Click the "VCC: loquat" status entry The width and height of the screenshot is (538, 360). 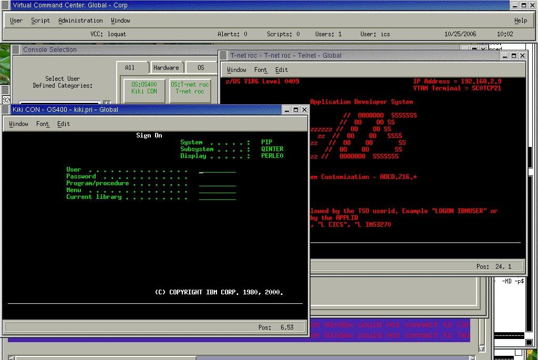tap(108, 34)
